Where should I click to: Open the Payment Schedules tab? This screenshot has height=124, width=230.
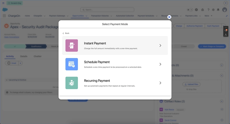click(x=146, y=16)
